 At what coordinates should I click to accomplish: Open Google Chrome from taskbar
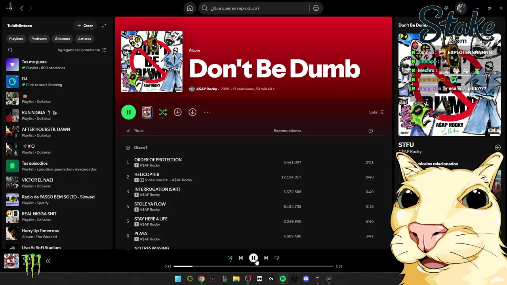tap(202, 279)
